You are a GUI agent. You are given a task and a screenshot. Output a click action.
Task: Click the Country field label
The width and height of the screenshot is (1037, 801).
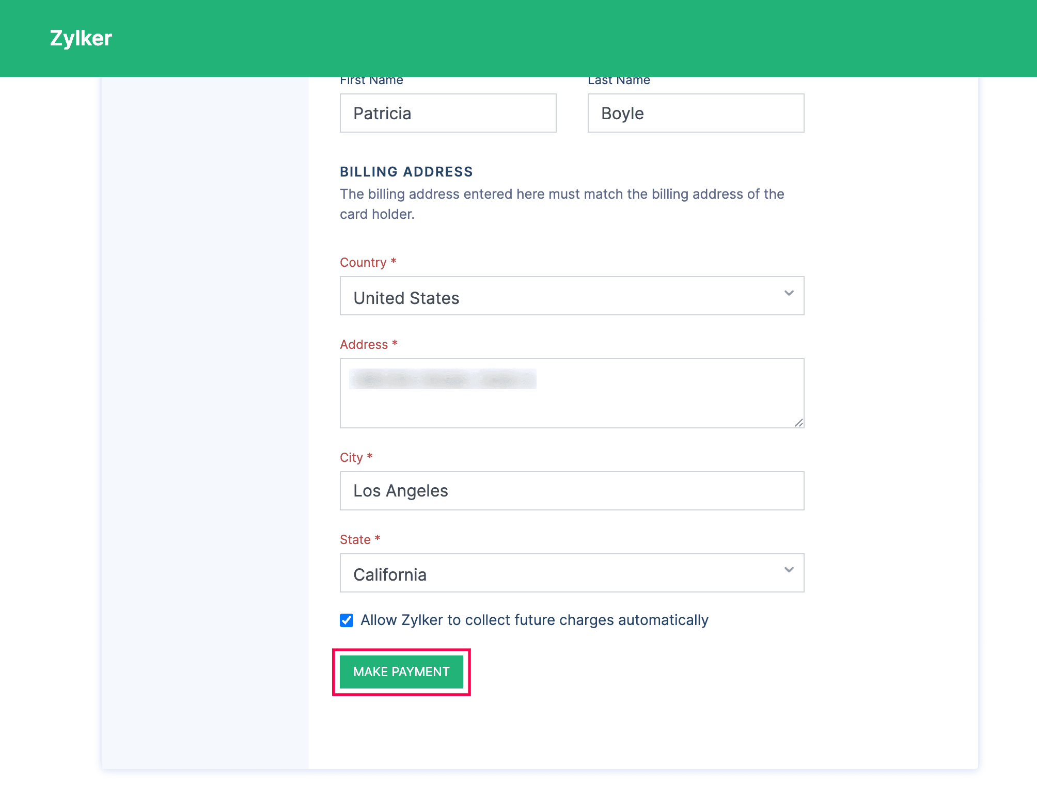click(363, 263)
